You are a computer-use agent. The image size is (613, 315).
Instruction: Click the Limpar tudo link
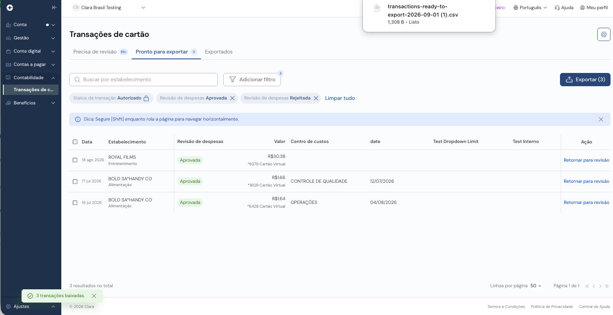click(340, 98)
